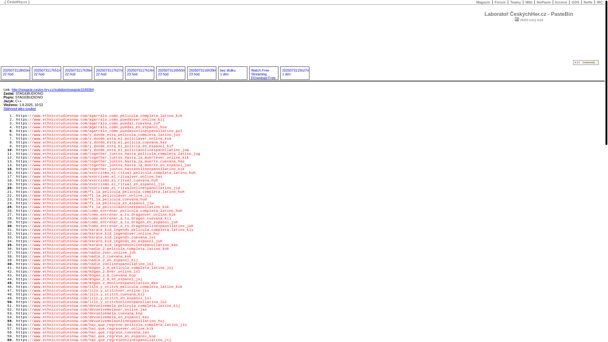Click the Jazyk: C++ label
Screen dimensions: 608x342
[x=13, y=101]
